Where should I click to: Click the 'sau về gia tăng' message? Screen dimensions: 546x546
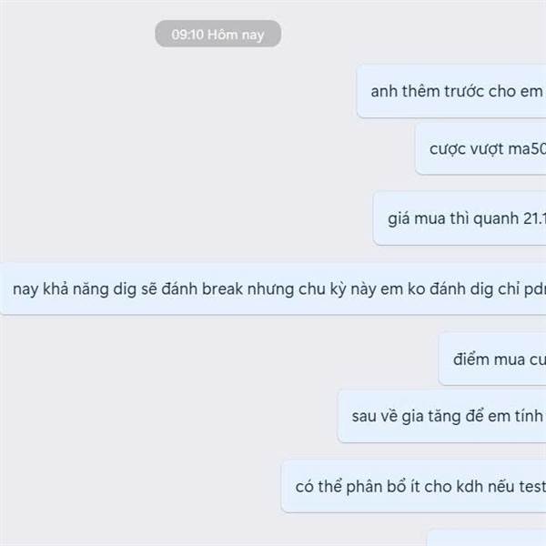point(442,416)
